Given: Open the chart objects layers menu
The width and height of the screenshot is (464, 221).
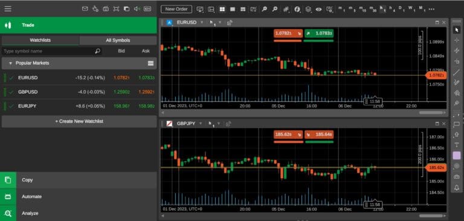Looking at the screenshot, I should pos(308,9).
